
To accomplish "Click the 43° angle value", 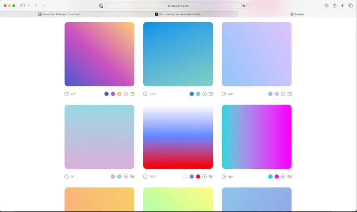I will (73, 94).
